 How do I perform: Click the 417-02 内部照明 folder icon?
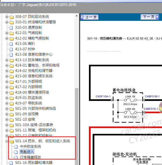click(12, 87)
